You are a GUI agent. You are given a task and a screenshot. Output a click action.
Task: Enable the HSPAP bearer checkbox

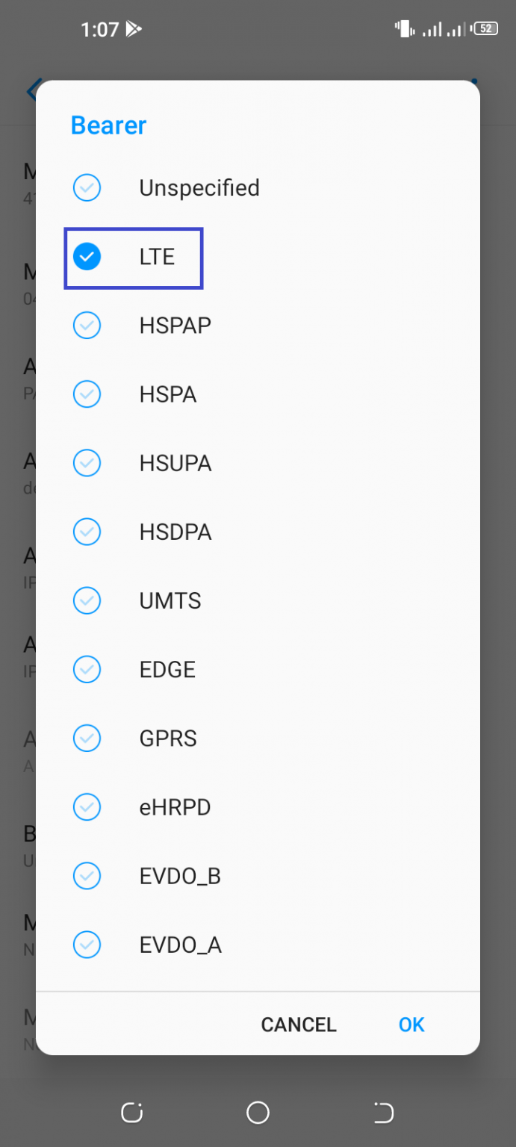pos(87,326)
